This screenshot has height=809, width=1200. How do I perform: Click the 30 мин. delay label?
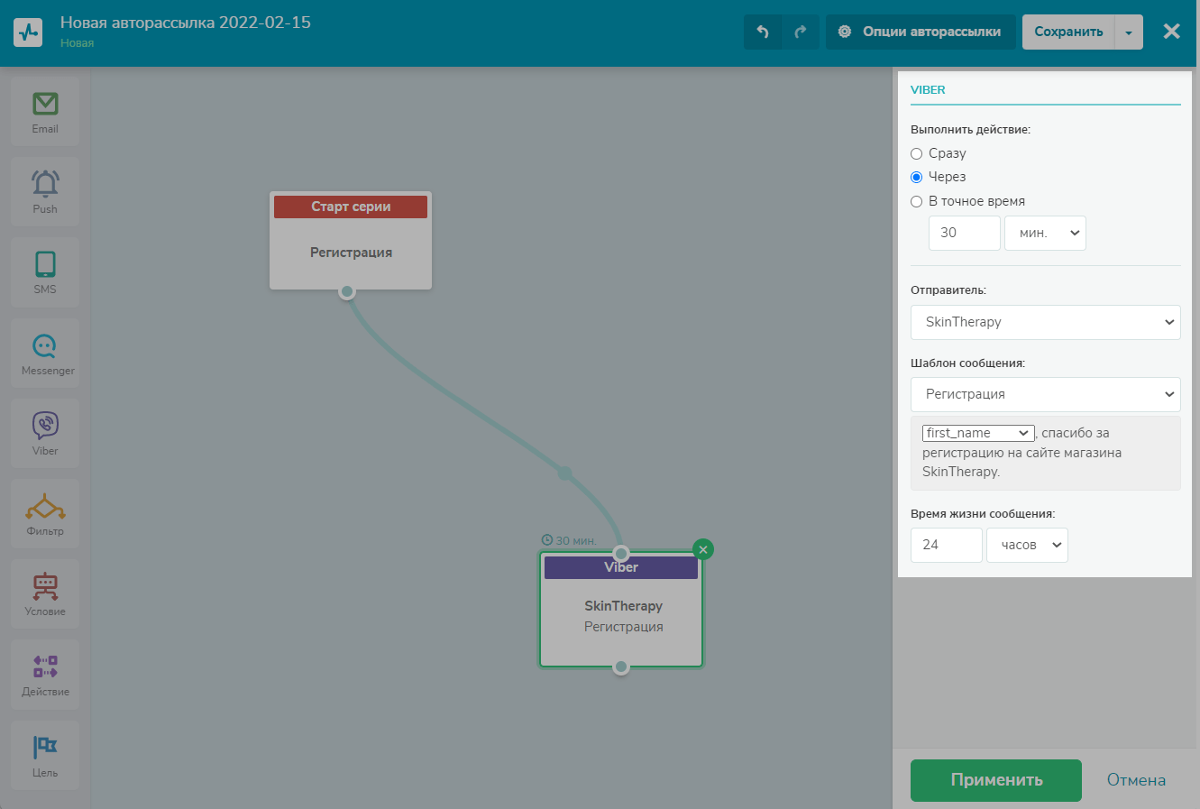[x=569, y=540]
